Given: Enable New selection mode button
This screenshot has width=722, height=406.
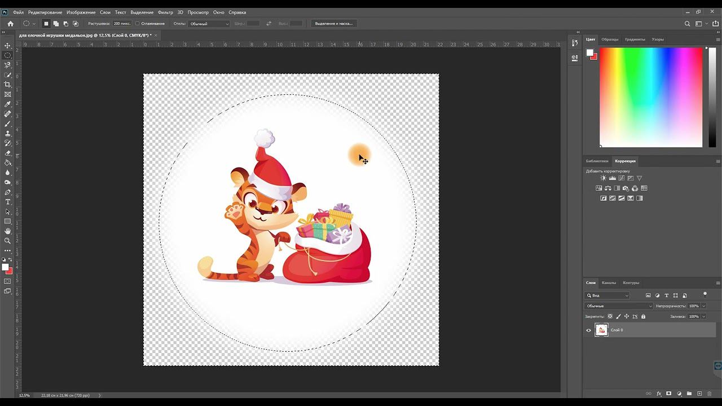Looking at the screenshot, I should [46, 24].
